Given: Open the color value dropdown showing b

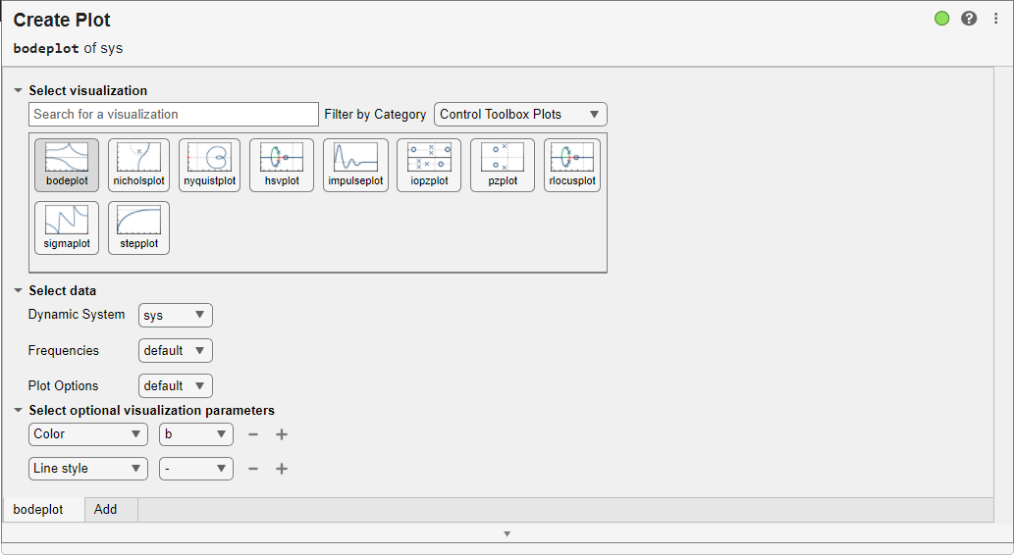Looking at the screenshot, I should coord(196,434).
